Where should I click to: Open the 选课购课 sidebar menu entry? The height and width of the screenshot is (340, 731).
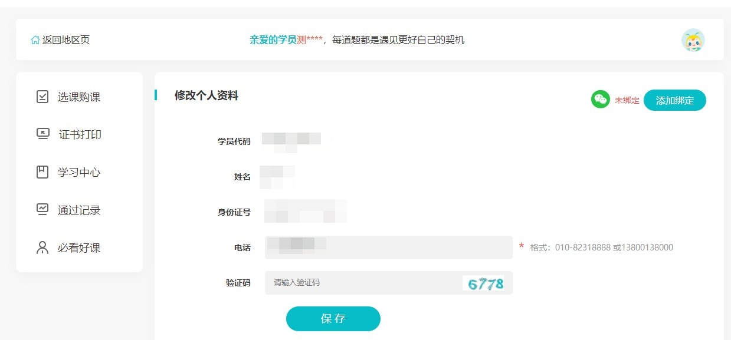[72, 97]
